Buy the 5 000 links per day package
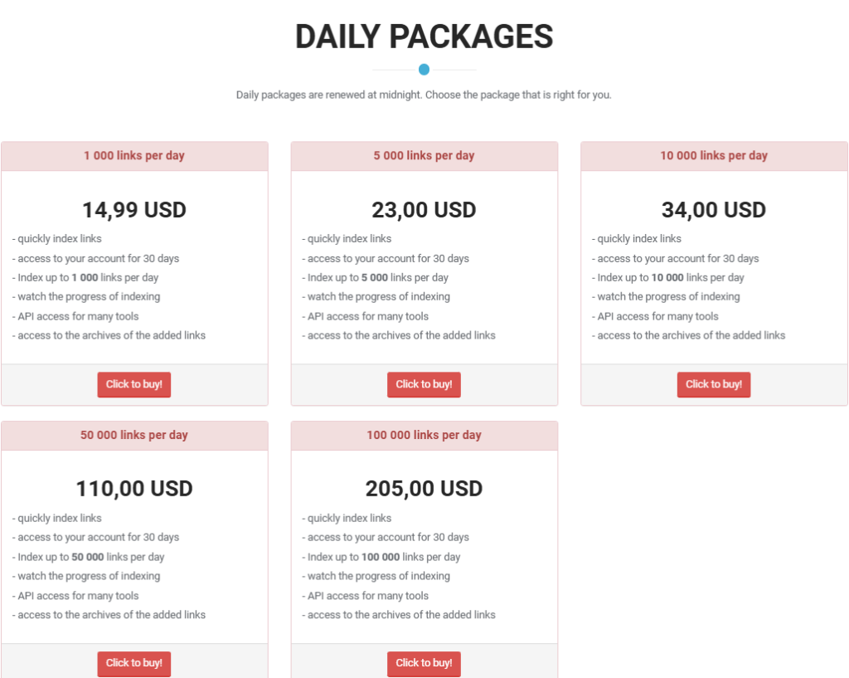 tap(424, 384)
